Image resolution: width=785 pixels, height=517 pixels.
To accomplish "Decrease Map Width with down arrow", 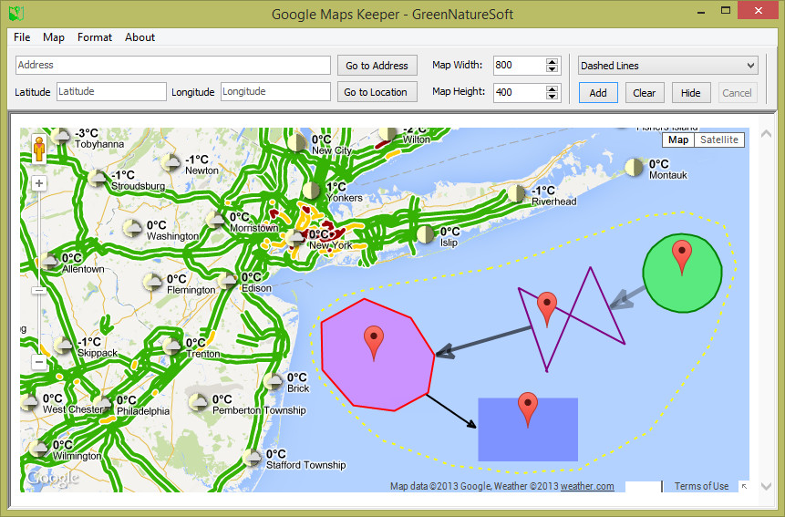I will (552, 69).
